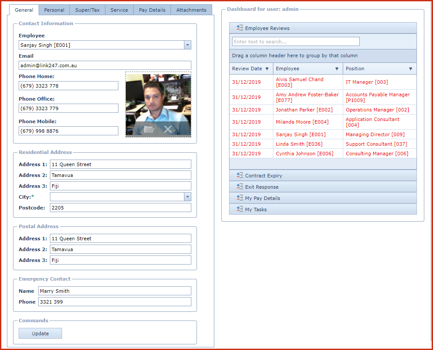Click the group-by column drop panel

click(x=323, y=56)
